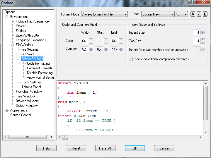Increase the Indent Size value
Image resolution: width=211 pixels, height=158 pixels.
click(203, 31)
